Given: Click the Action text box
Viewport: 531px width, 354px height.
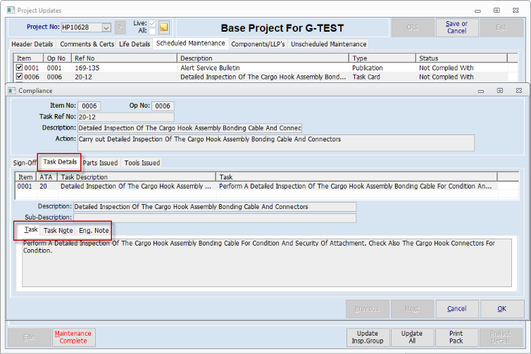Looking at the screenshot, I should tap(276, 143).
